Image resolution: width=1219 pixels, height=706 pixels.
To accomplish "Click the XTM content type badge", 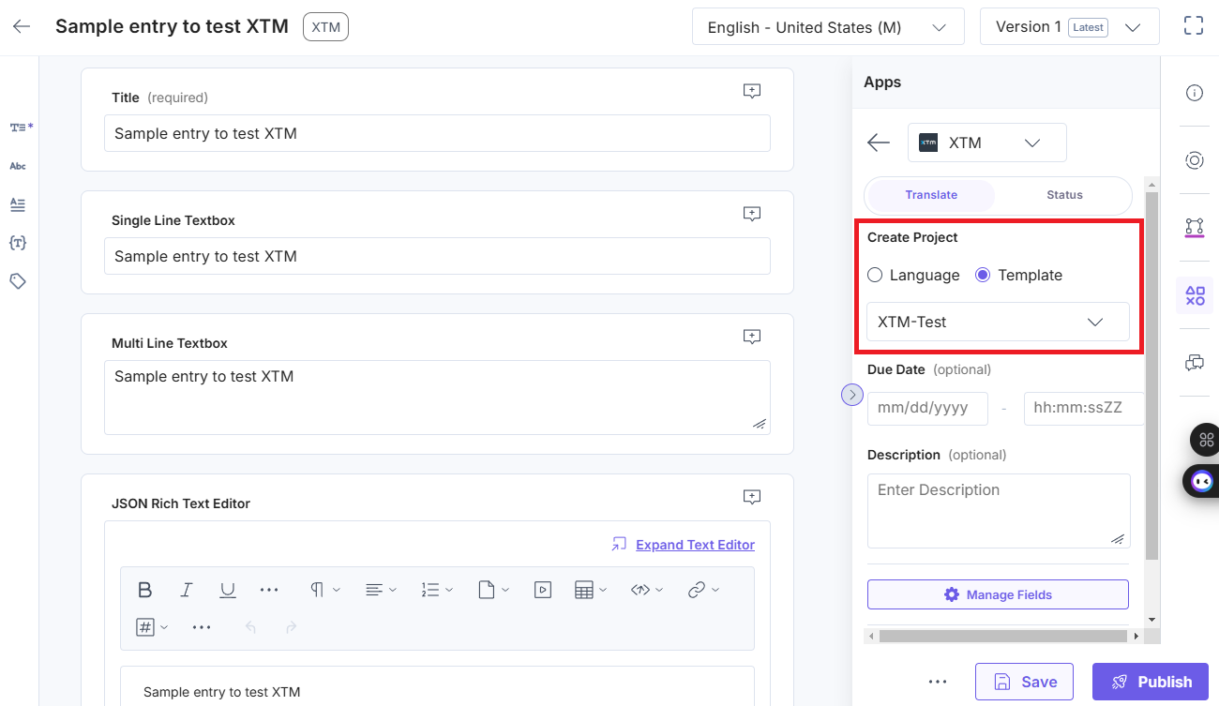I will (x=325, y=27).
